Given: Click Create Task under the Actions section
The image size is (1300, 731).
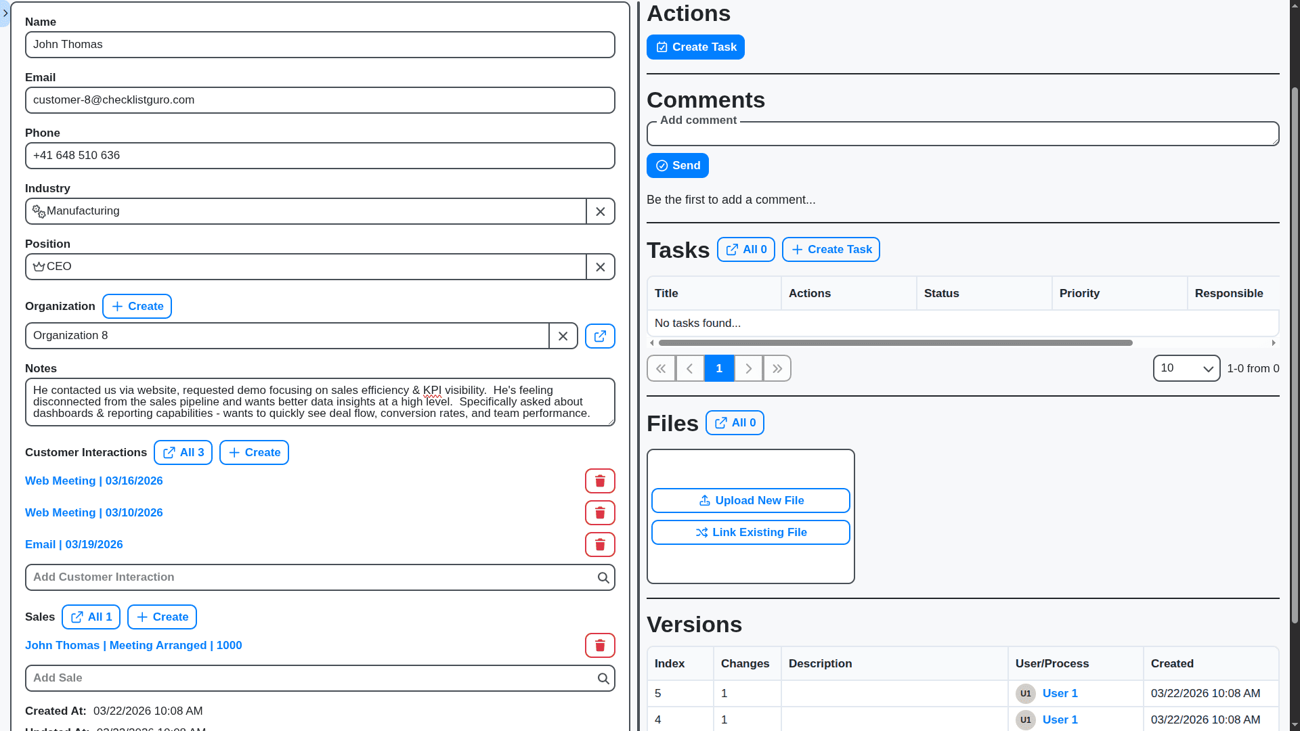Looking at the screenshot, I should [x=695, y=47].
